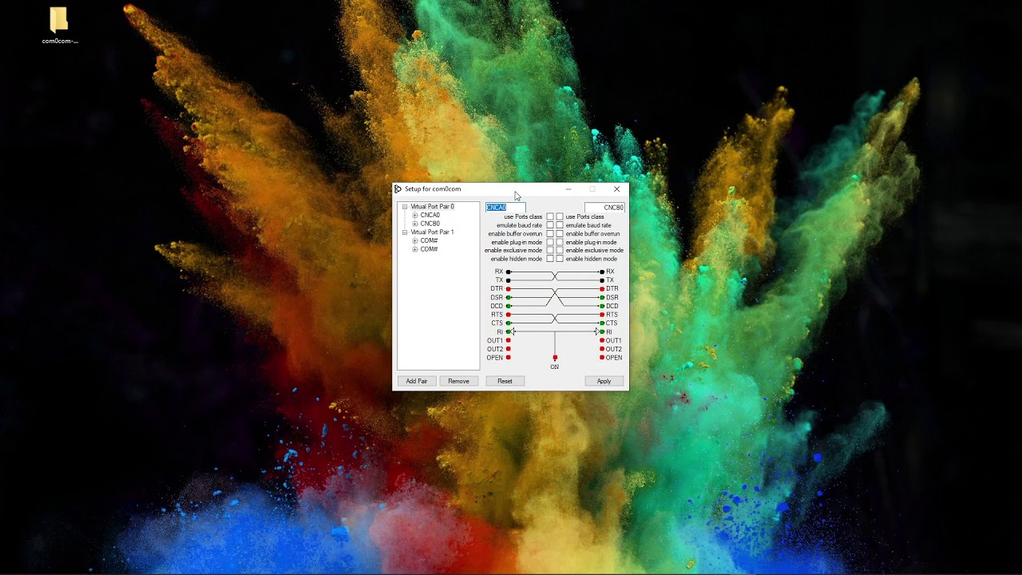1022x575 pixels.
Task: Click the green DSR pin on the CNCA0 side
Action: tap(508, 298)
